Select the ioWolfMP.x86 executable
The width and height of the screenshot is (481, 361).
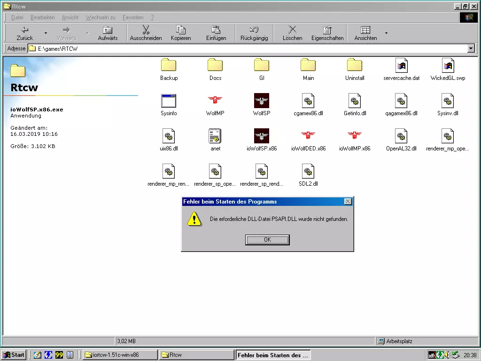[355, 140]
